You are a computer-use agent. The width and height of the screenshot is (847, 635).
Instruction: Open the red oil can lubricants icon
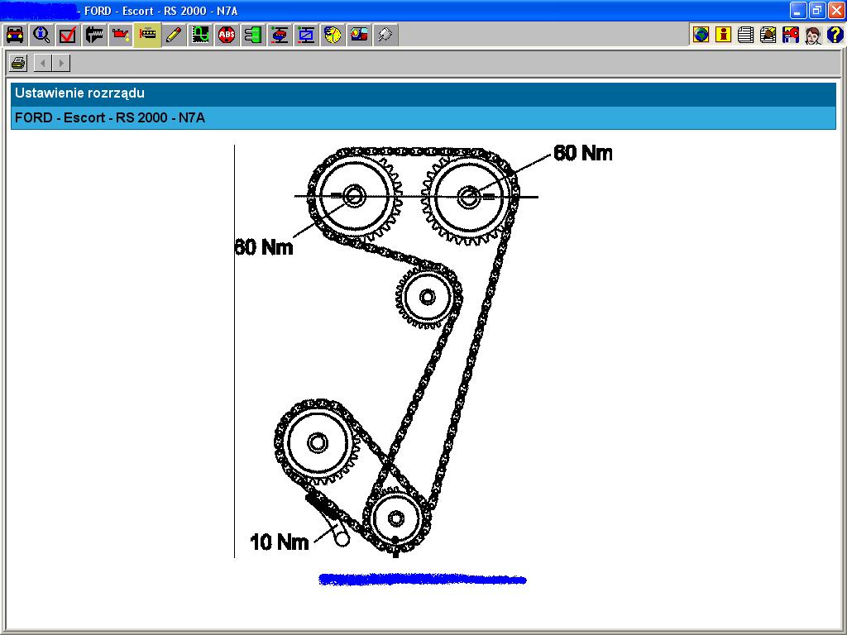point(121,35)
